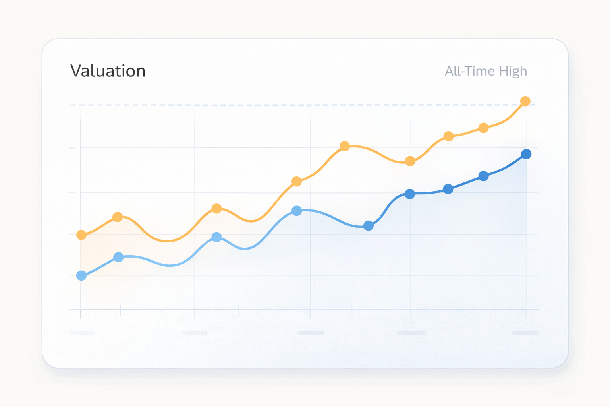Select the fifth orange data point from the left
This screenshot has width=610, height=407.
(345, 146)
